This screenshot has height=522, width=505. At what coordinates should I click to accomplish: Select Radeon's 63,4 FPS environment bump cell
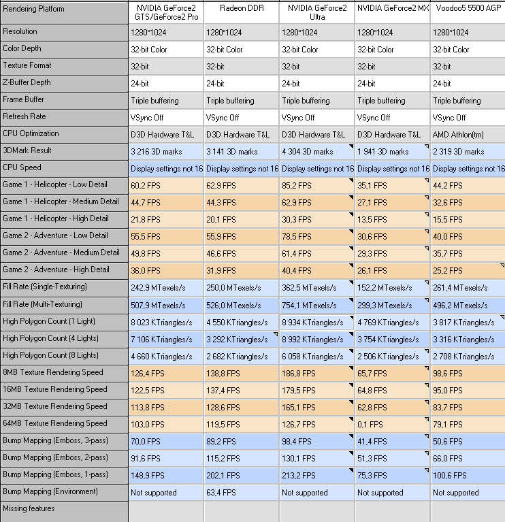[241, 492]
